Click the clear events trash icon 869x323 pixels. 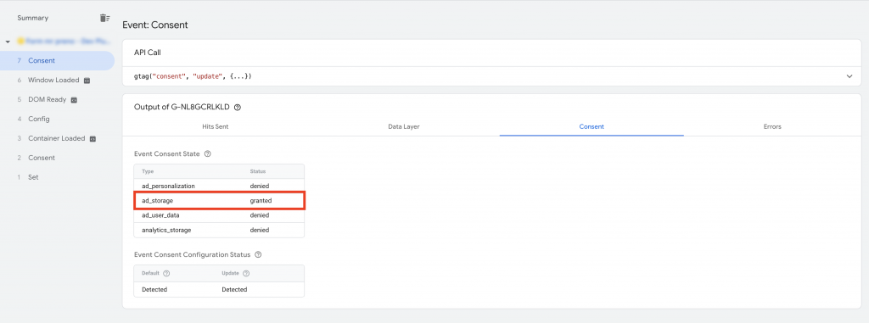pos(104,19)
